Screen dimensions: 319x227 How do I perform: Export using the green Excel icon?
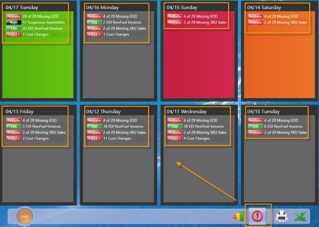click(x=302, y=216)
